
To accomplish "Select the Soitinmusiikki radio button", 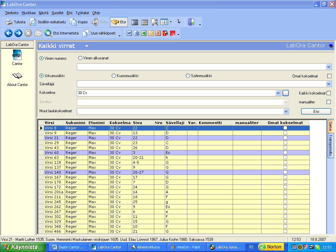I will point(188,76).
